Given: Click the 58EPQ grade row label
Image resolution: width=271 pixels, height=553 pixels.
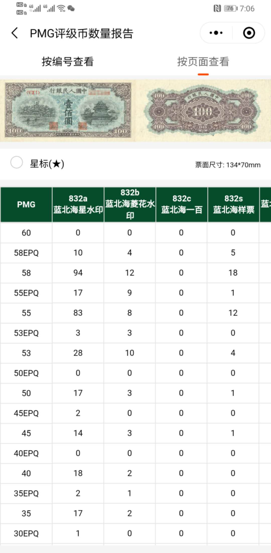Looking at the screenshot, I should (x=26, y=253).
